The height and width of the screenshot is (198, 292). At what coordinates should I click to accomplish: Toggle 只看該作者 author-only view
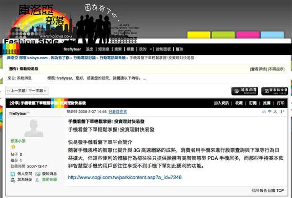pyautogui.click(x=117, y=112)
